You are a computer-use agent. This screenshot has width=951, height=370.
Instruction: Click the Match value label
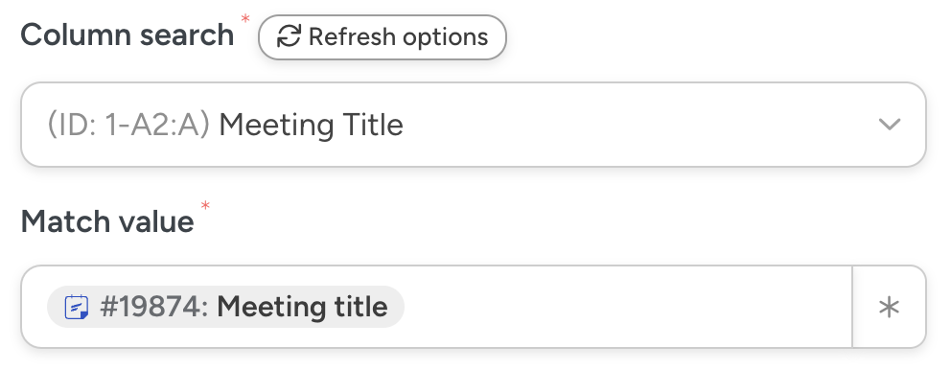(107, 220)
